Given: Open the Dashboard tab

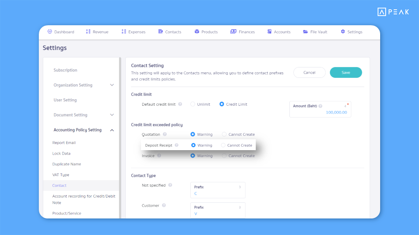Looking at the screenshot, I should pyautogui.click(x=61, y=32).
